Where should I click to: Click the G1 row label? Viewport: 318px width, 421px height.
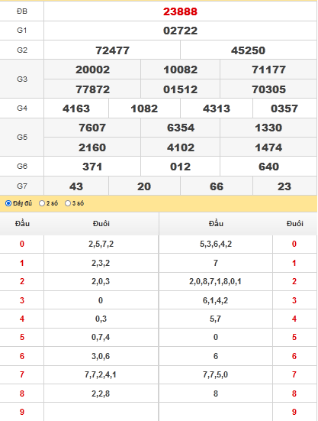coord(22,31)
